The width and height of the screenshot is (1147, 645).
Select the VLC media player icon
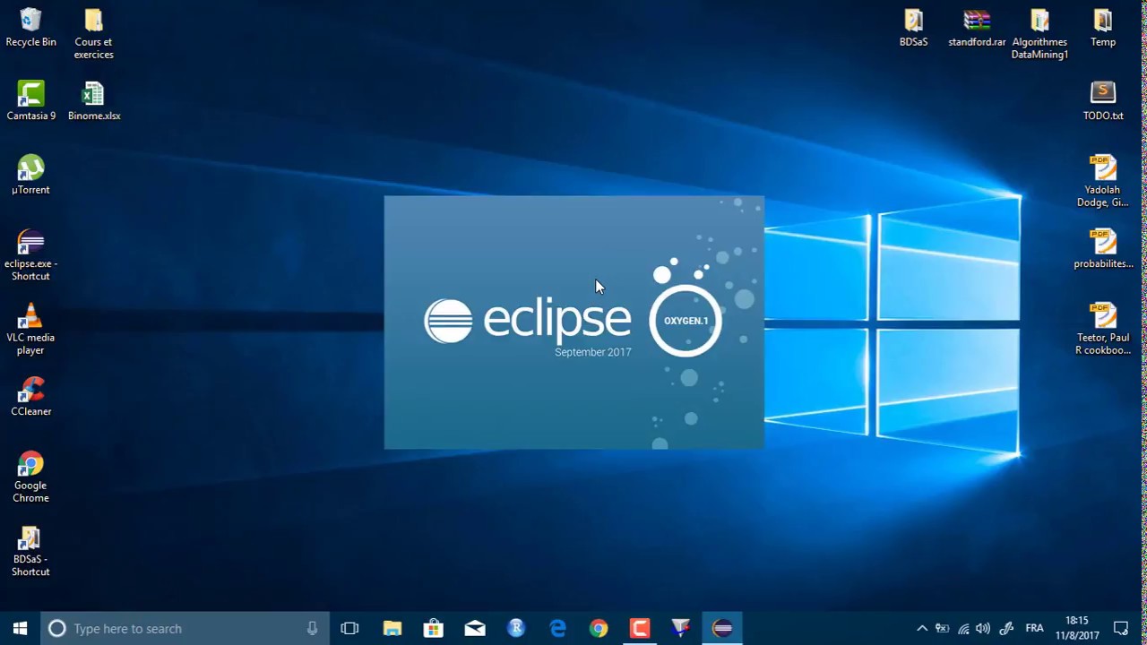(30, 330)
